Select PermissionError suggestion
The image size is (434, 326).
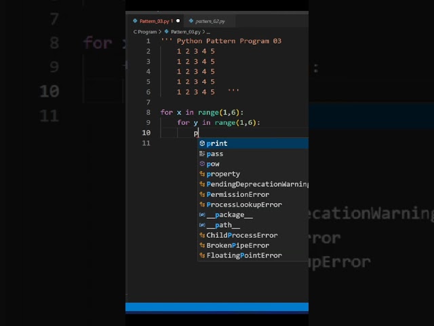253,194
